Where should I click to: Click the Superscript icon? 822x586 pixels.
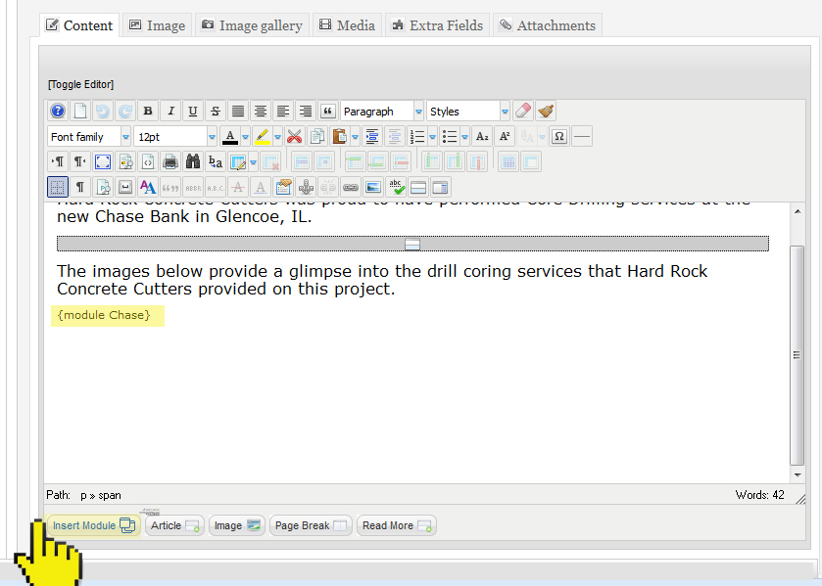point(505,137)
